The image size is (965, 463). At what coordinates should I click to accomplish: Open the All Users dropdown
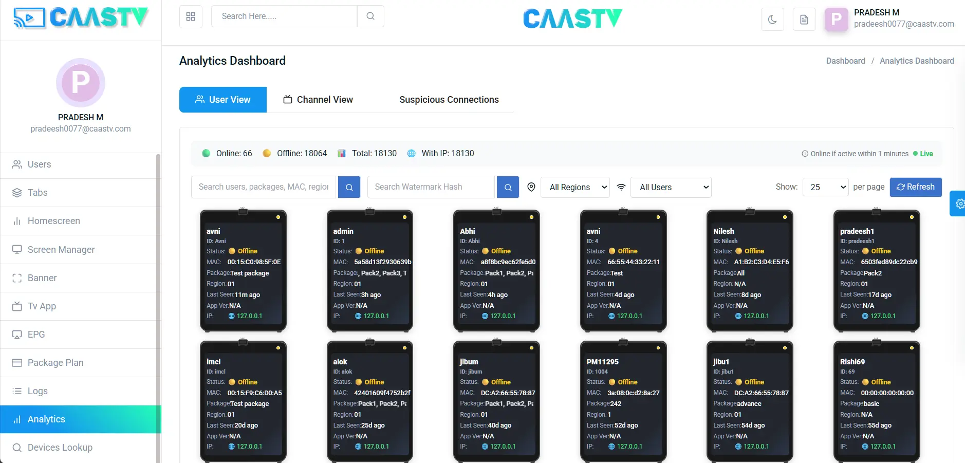pyautogui.click(x=671, y=187)
